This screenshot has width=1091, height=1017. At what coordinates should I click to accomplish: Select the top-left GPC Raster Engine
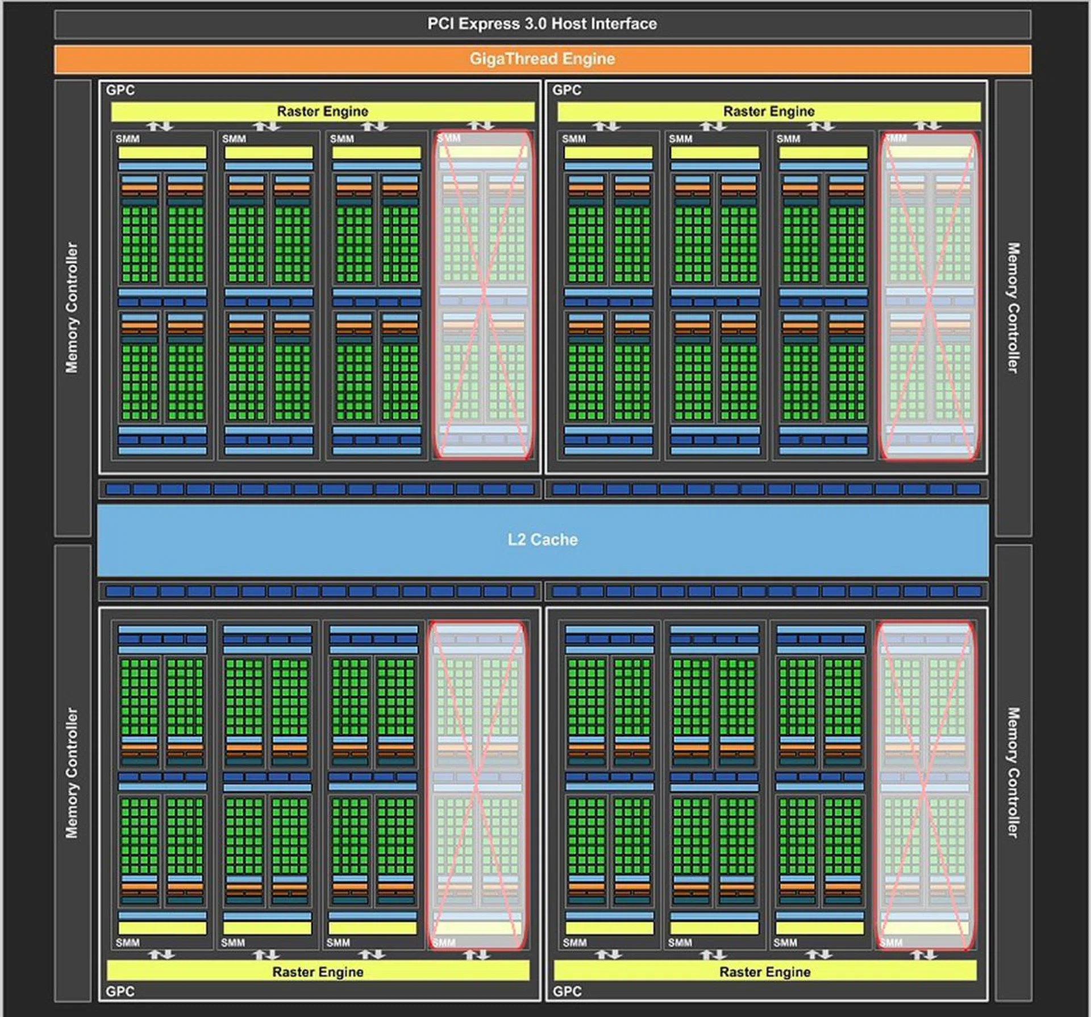pos(321,112)
